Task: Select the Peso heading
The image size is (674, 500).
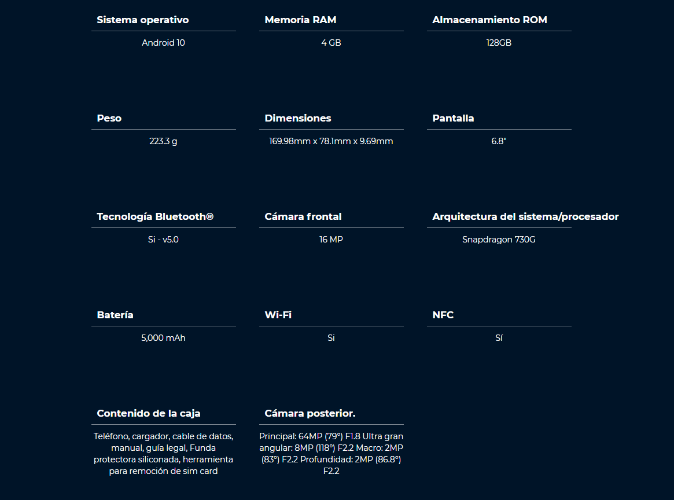Action: [109, 118]
